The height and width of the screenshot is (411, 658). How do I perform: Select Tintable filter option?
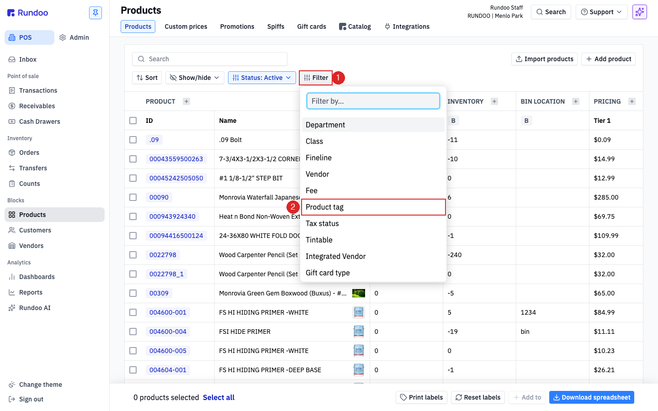click(x=373, y=240)
